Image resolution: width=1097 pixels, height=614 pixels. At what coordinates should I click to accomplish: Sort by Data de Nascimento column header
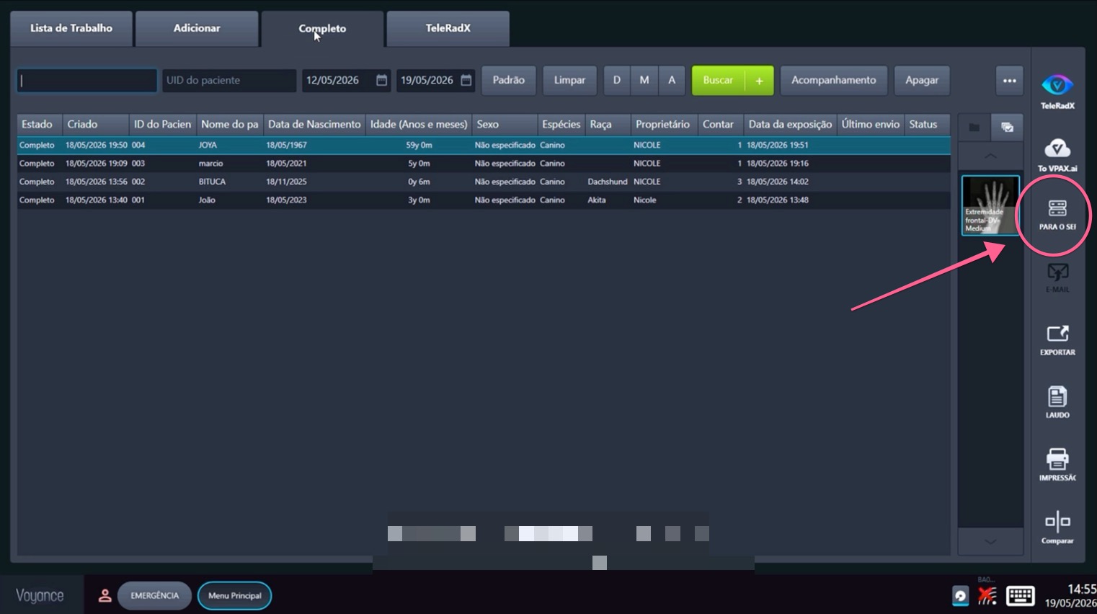(314, 125)
